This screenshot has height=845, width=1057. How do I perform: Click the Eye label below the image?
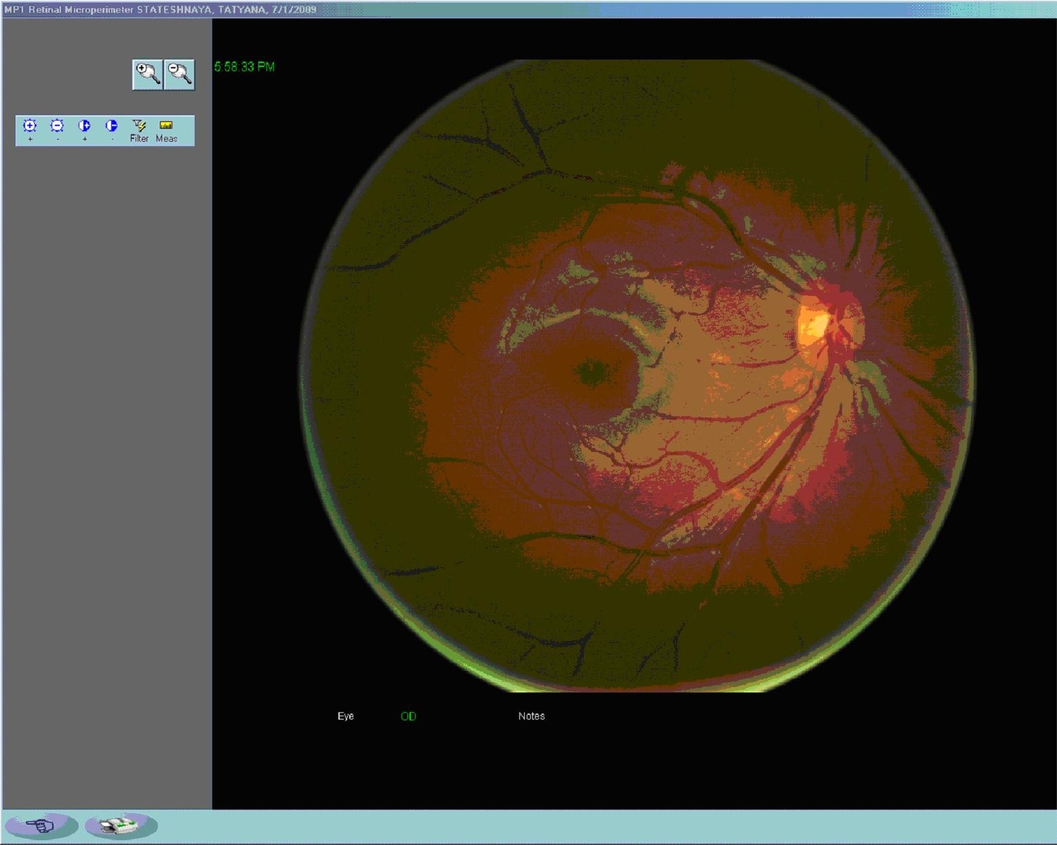(x=345, y=716)
